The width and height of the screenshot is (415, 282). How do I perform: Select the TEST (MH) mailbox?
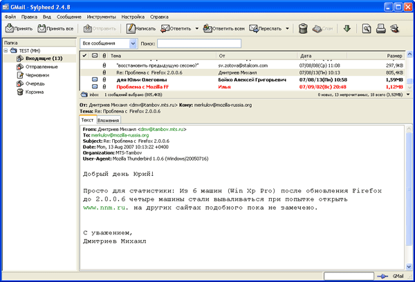click(29, 50)
